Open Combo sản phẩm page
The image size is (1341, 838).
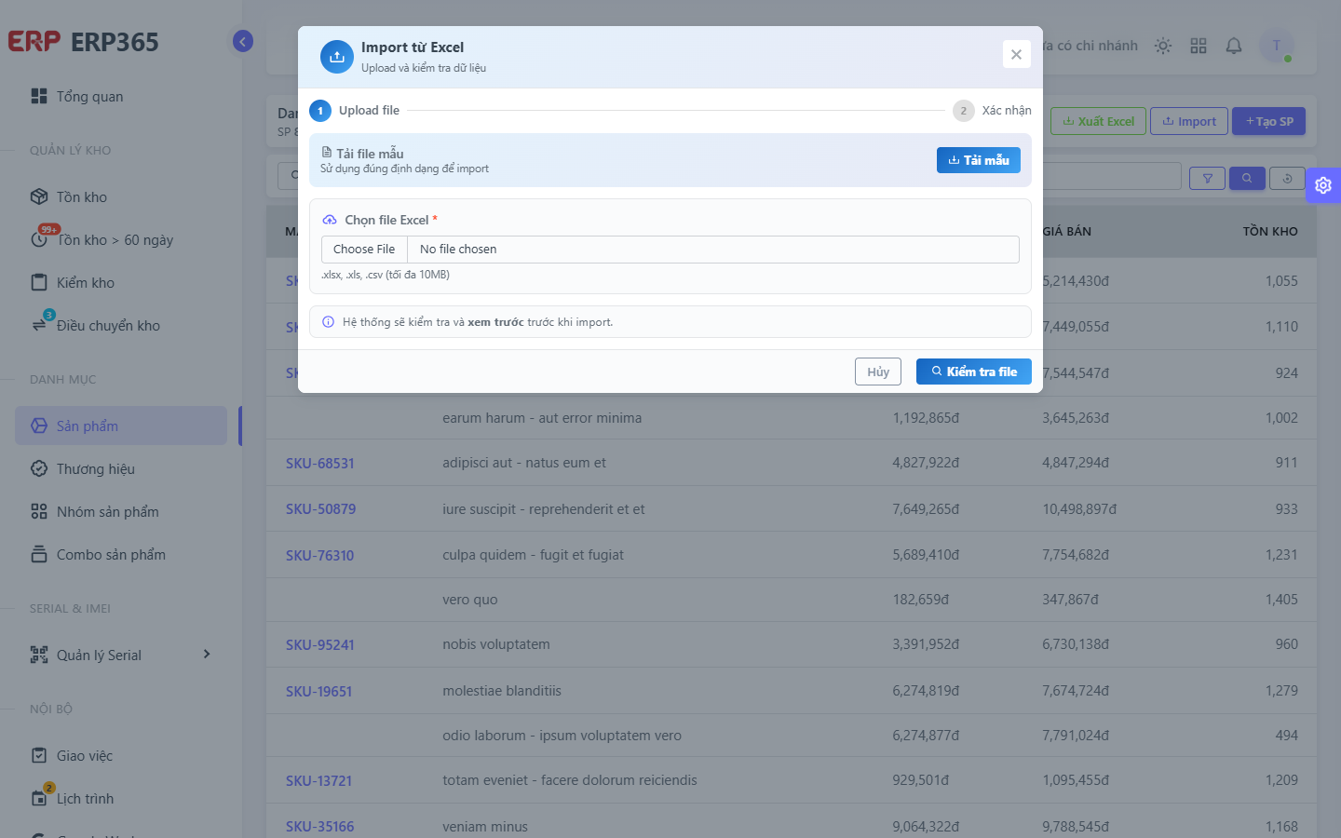pyautogui.click(x=121, y=555)
